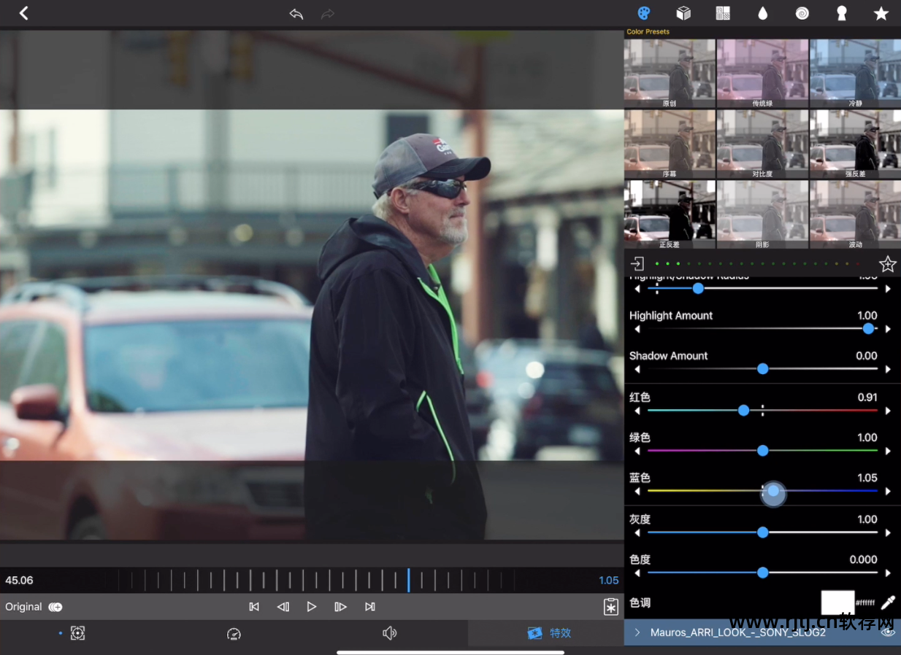Open the LUT cube effects tab
The height and width of the screenshot is (655, 901).
click(683, 13)
